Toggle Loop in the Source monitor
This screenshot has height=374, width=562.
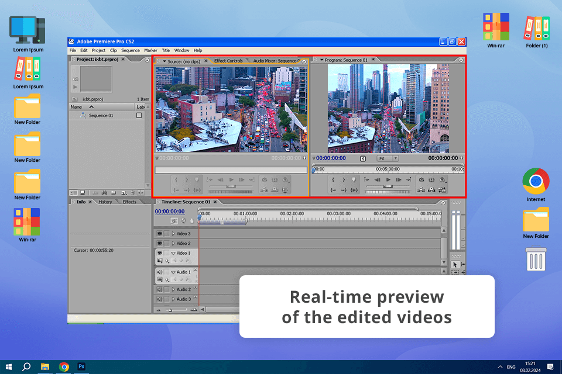(x=265, y=179)
